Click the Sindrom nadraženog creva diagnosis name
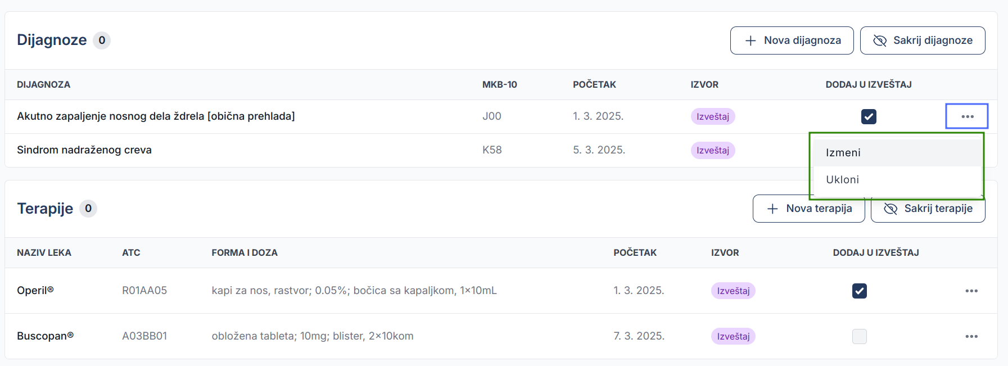Viewport: 1008px width, 366px height. point(84,150)
